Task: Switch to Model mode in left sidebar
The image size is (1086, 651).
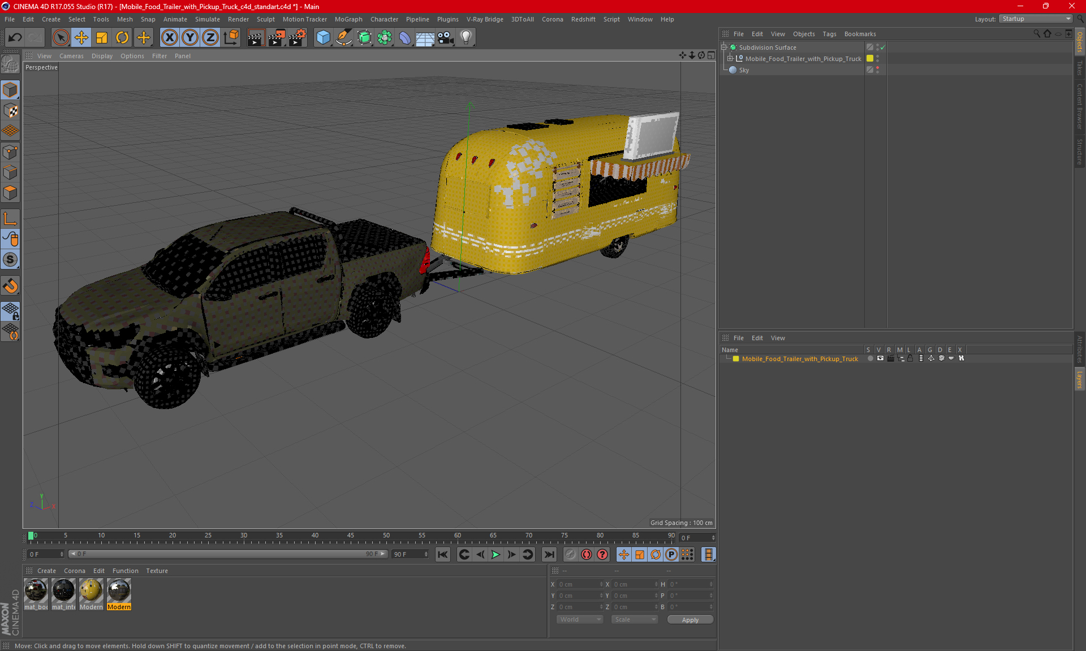Action: coord(10,90)
